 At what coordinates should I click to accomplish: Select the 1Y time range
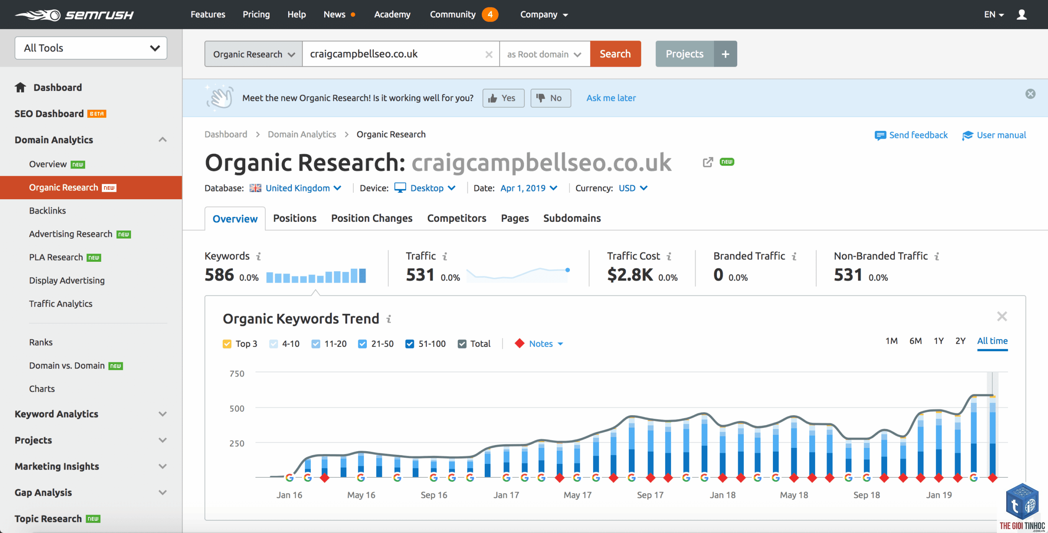[x=938, y=341]
